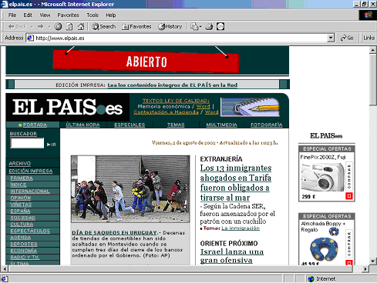The image size is (377, 283).
Task: Click the toolbar icon right of the Print icon
Action: [x=220, y=26]
